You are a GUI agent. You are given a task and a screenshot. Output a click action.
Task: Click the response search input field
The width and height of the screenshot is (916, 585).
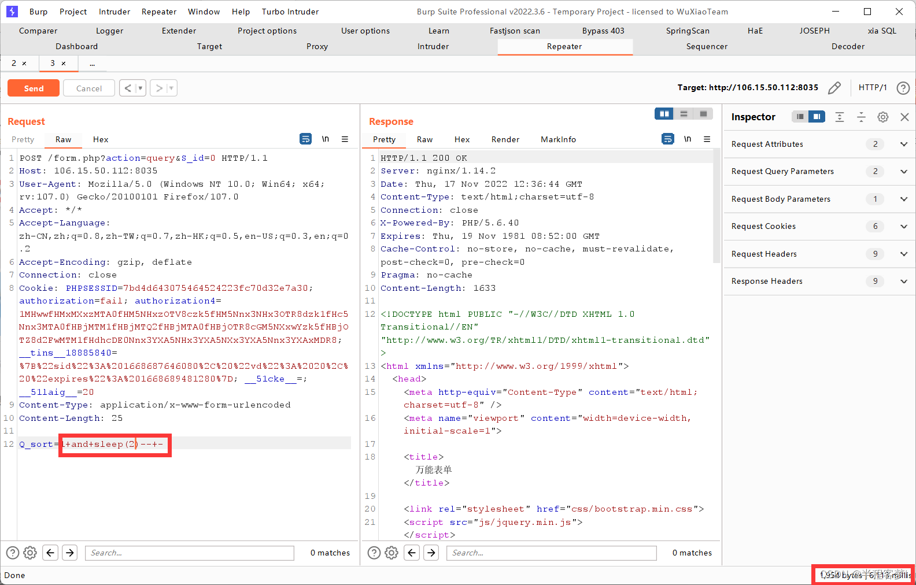551,553
